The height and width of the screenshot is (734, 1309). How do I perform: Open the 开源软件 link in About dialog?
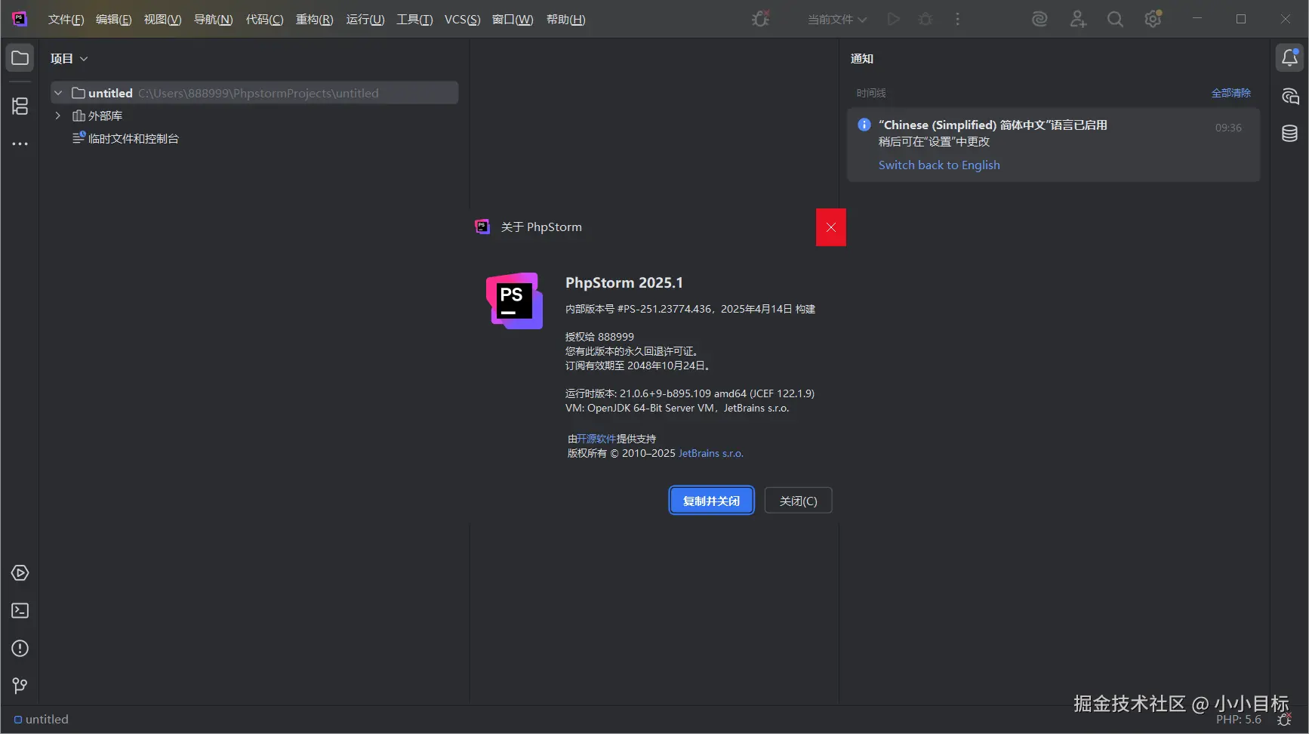(596, 439)
